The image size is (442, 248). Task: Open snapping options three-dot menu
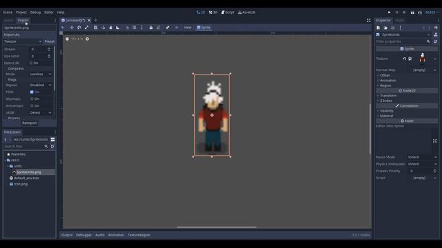(x=142, y=28)
